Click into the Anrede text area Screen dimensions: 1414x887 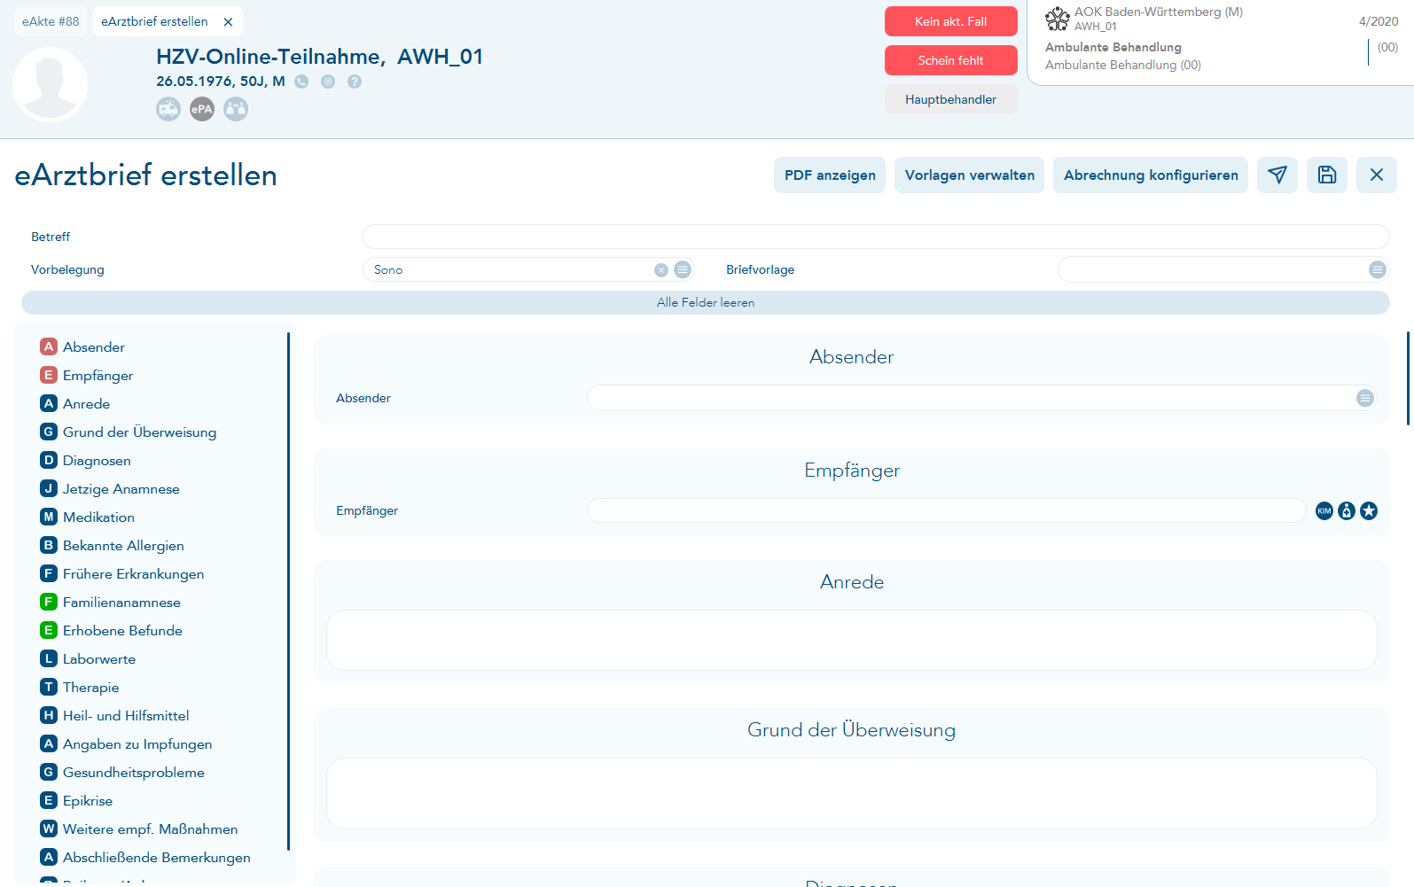852,640
